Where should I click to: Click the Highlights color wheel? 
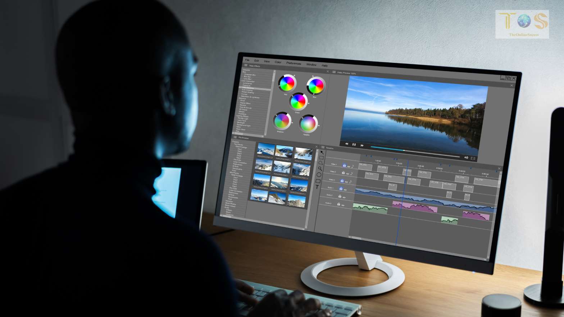308,124
